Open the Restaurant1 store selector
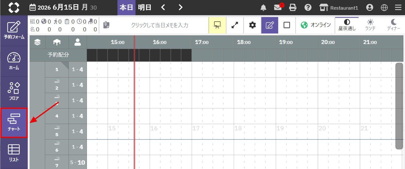 pos(339,8)
